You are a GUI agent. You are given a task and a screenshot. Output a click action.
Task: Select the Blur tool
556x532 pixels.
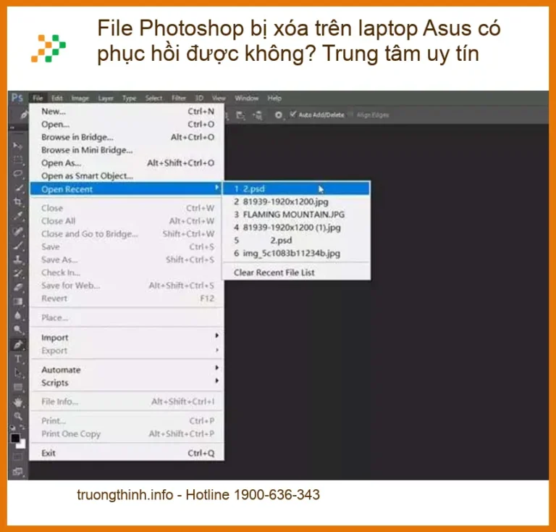(x=17, y=315)
